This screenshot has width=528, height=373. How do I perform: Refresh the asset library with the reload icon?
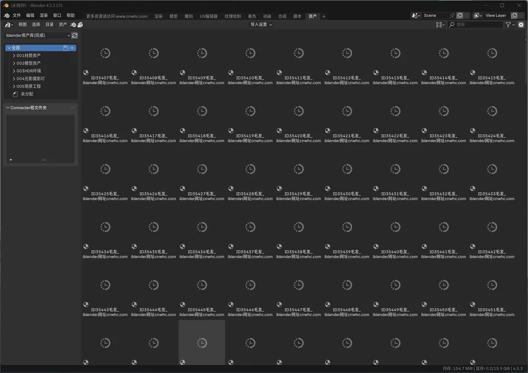[75, 36]
